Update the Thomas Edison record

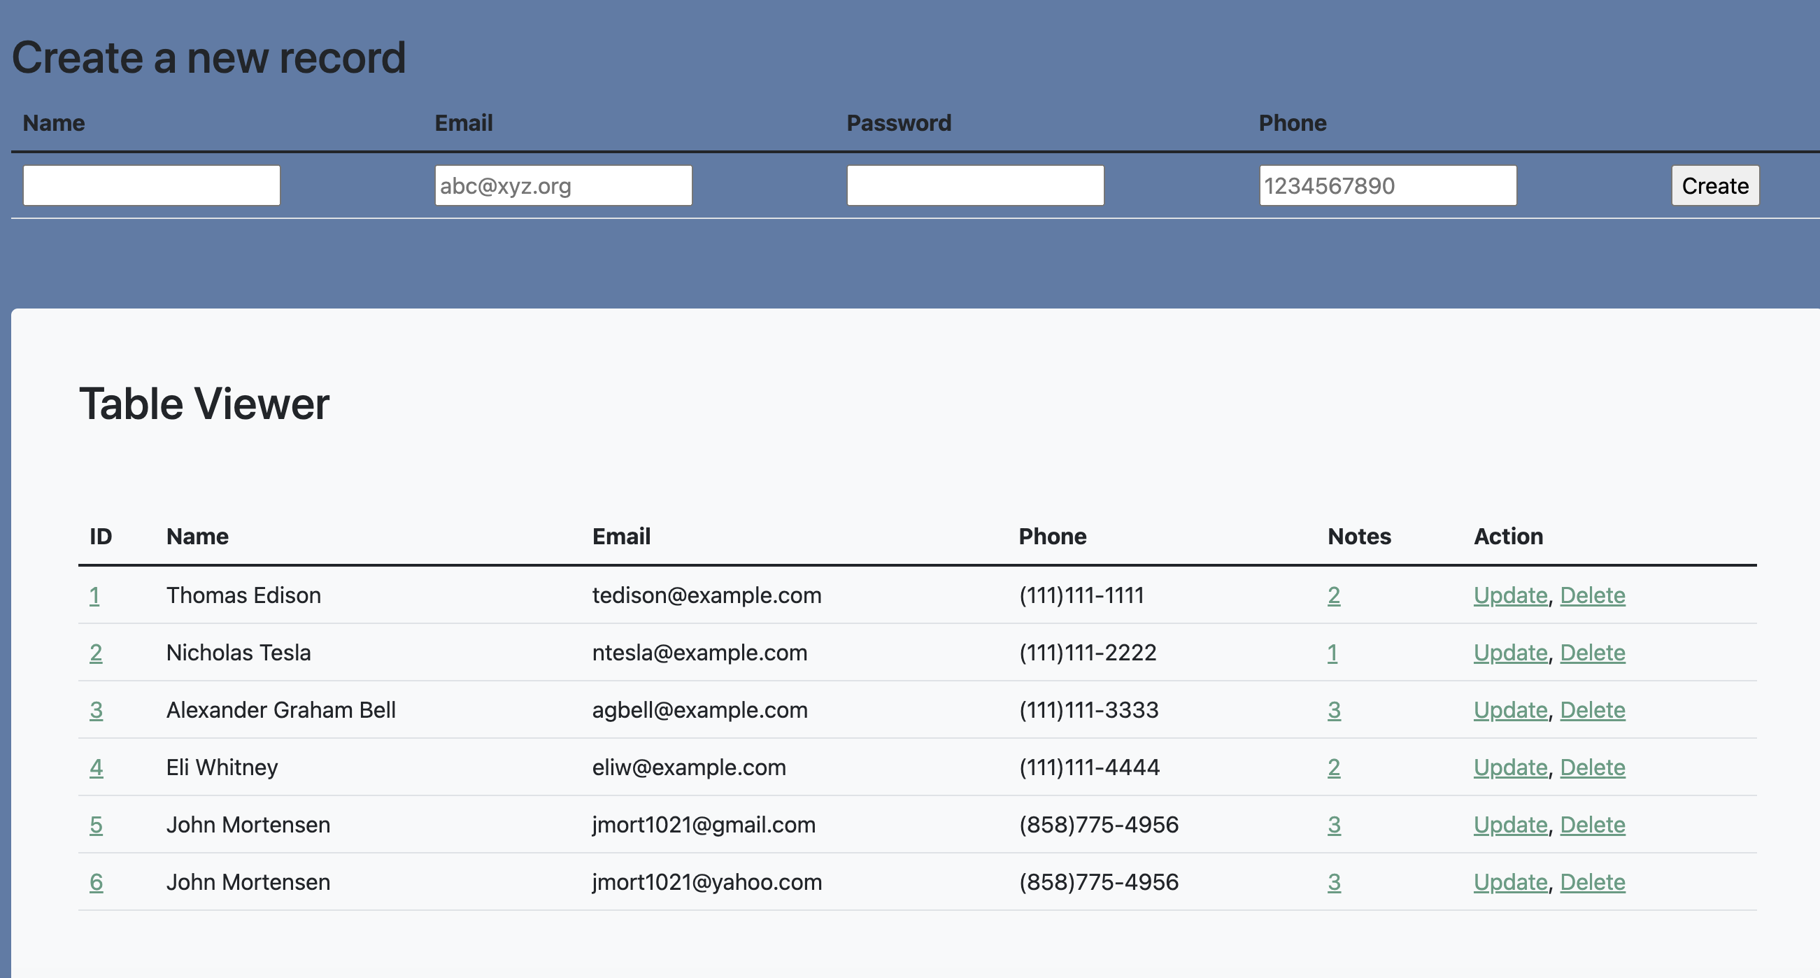1510,596
